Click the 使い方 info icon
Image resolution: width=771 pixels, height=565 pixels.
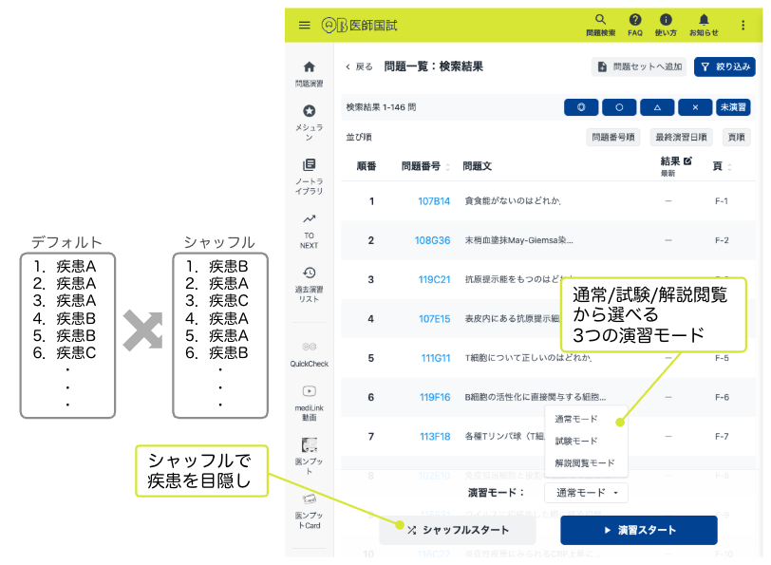coord(666,20)
